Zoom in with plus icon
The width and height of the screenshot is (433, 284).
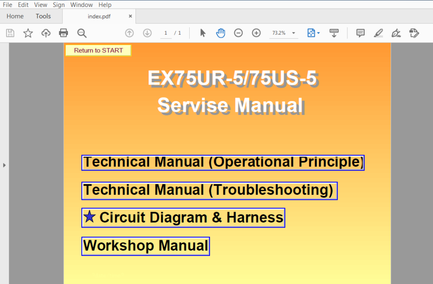(x=256, y=33)
